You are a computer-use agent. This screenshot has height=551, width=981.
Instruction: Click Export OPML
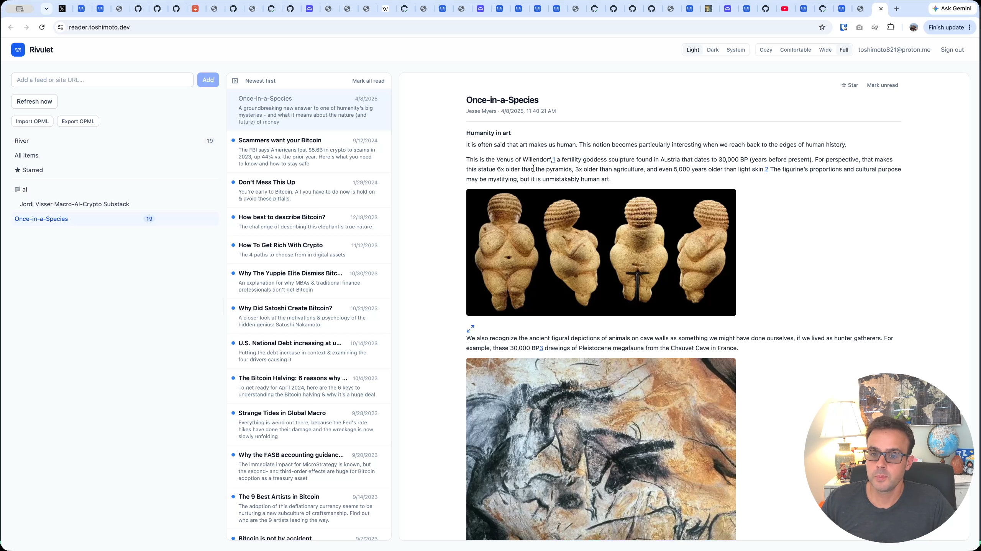pyautogui.click(x=78, y=121)
